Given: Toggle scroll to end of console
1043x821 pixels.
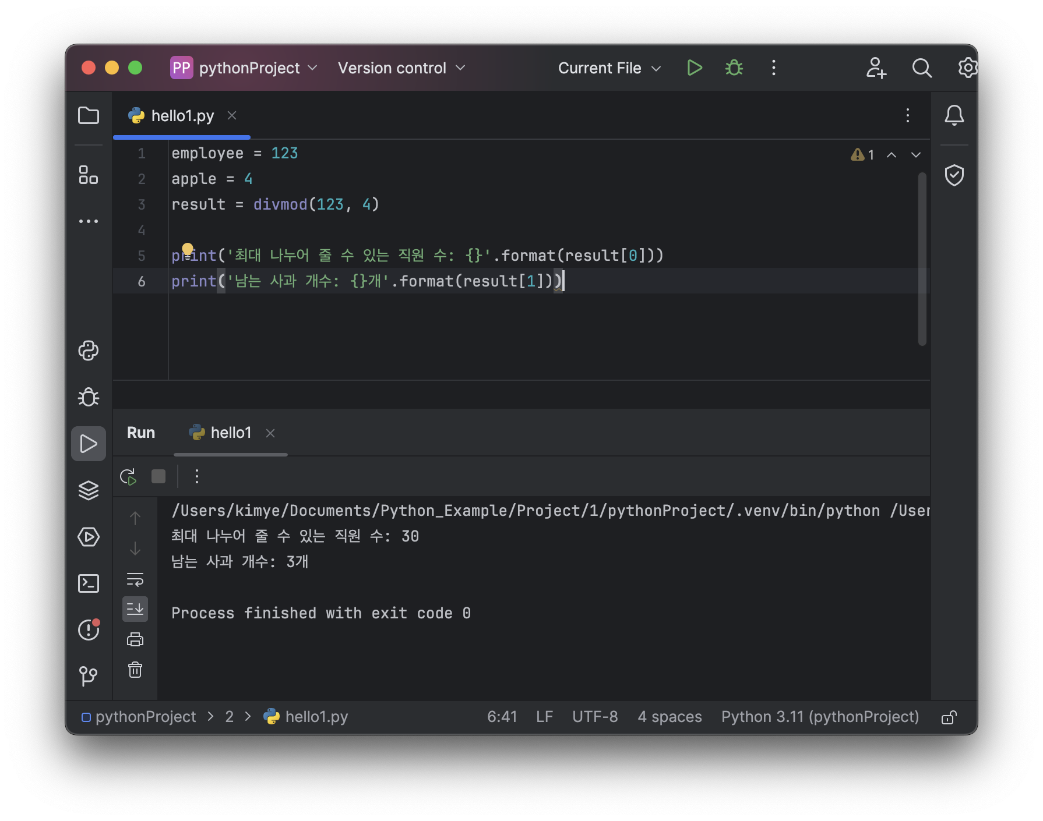Looking at the screenshot, I should (x=135, y=609).
